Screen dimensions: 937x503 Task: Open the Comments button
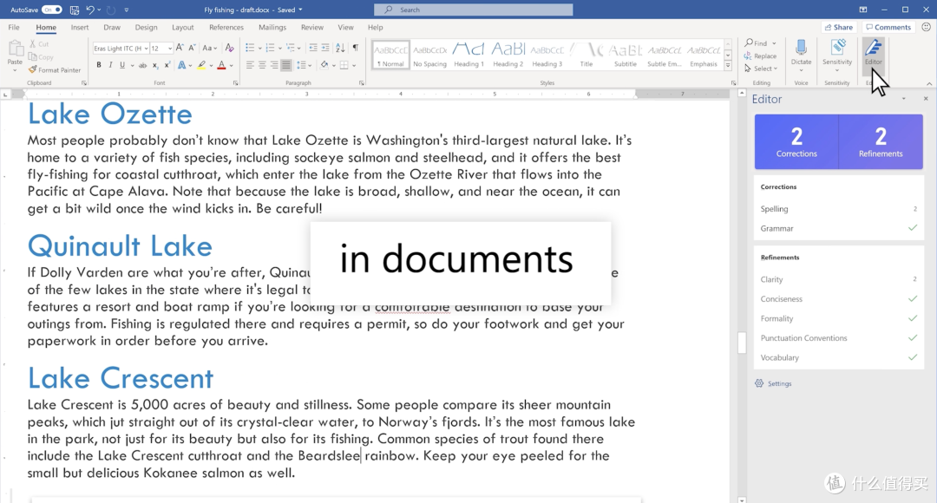coord(888,27)
